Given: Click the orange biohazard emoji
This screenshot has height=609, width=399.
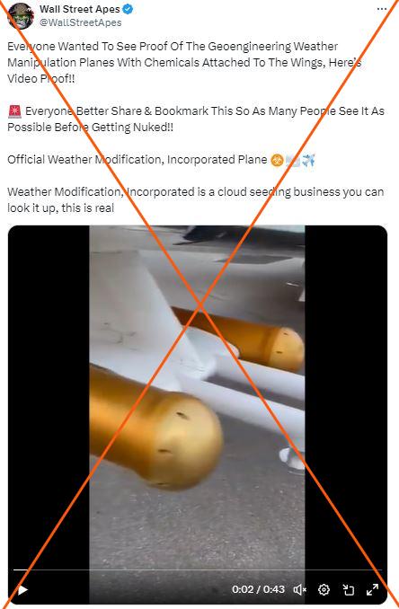Looking at the screenshot, I should click(x=277, y=160).
